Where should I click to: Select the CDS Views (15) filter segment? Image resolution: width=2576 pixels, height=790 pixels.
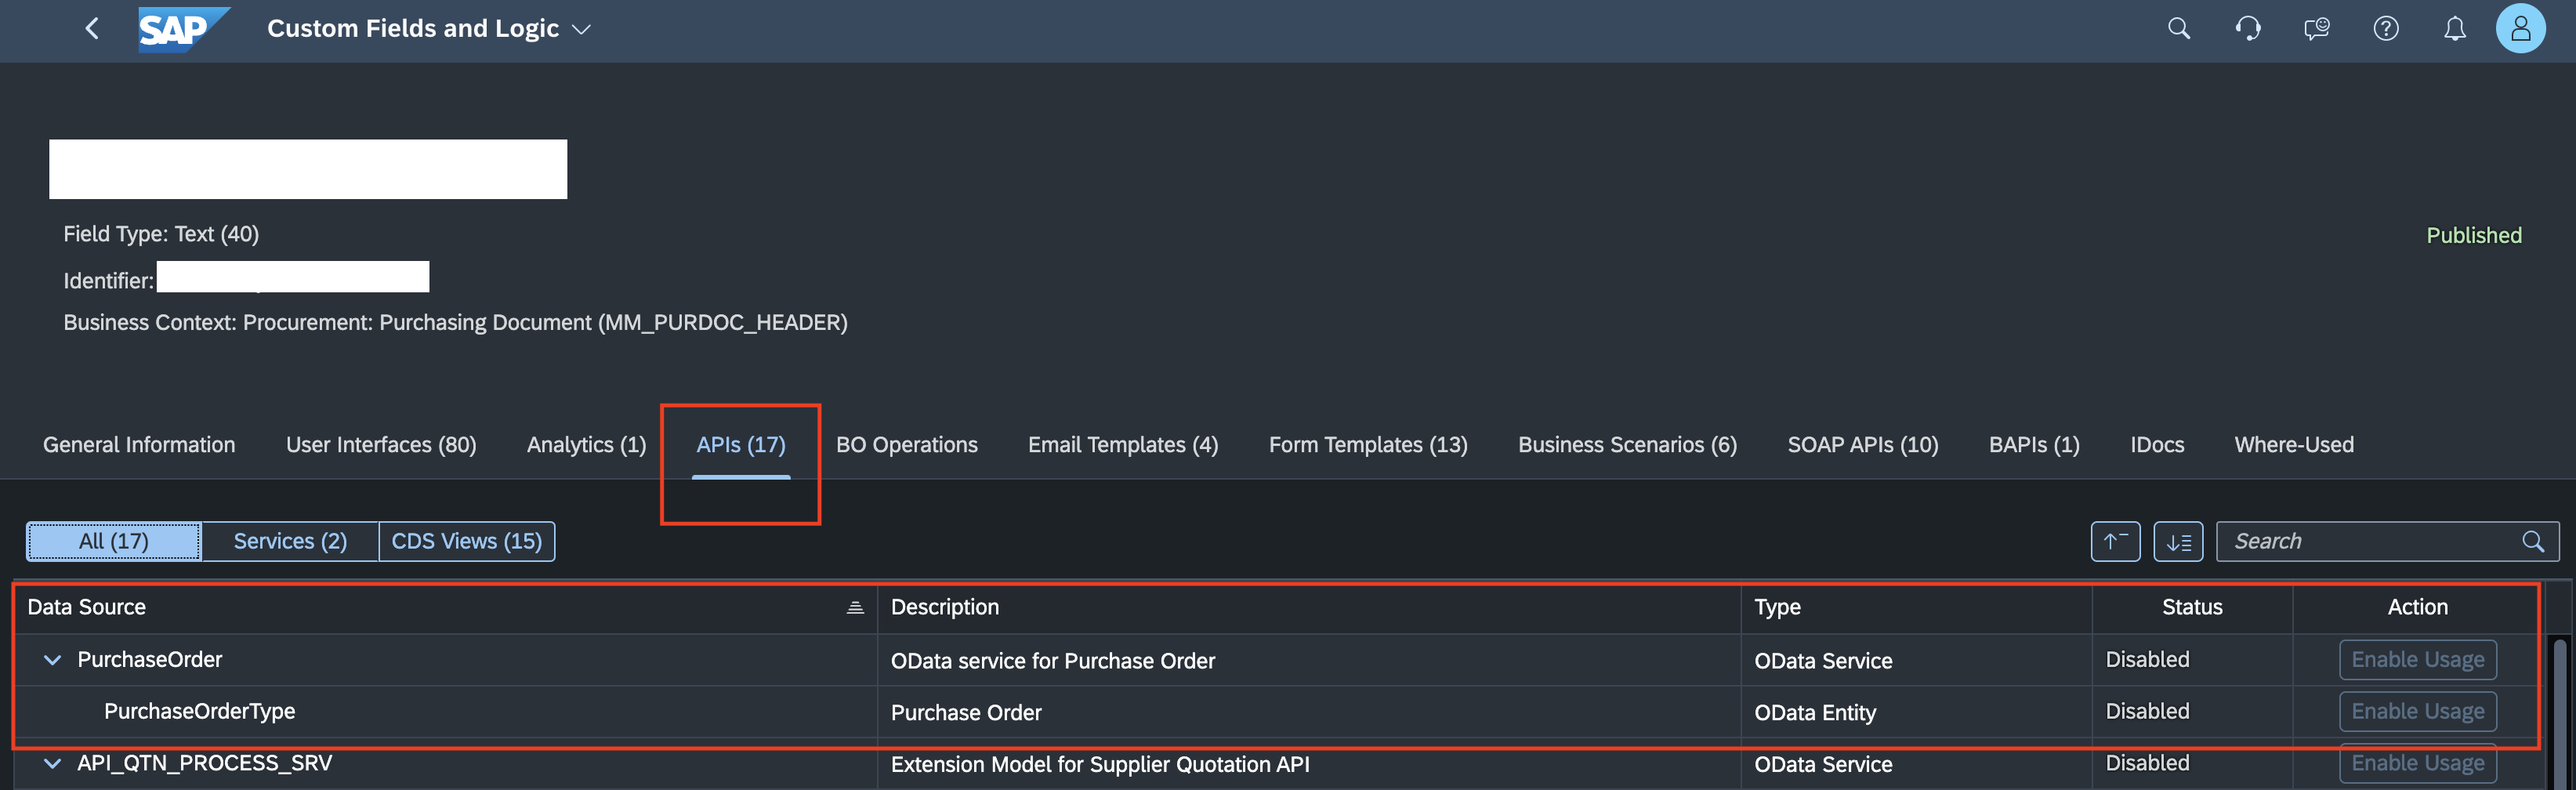tap(467, 541)
